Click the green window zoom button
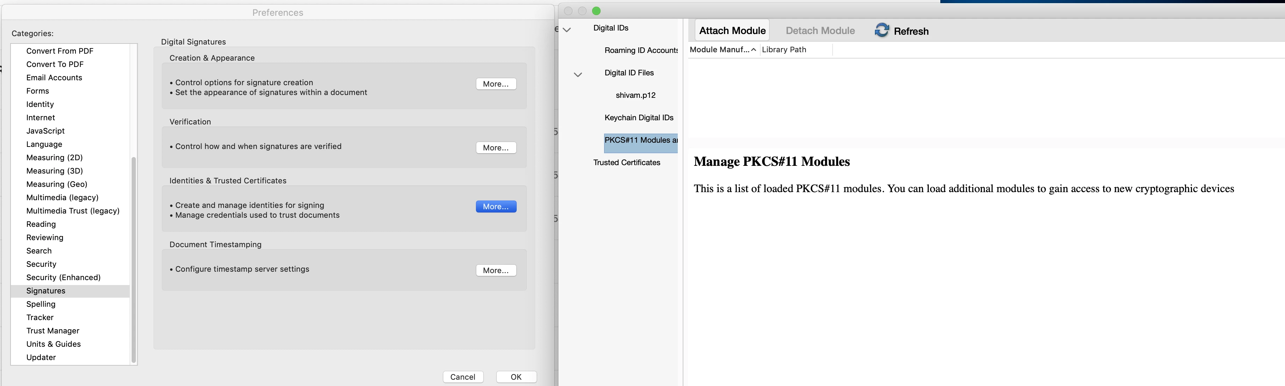 [596, 11]
